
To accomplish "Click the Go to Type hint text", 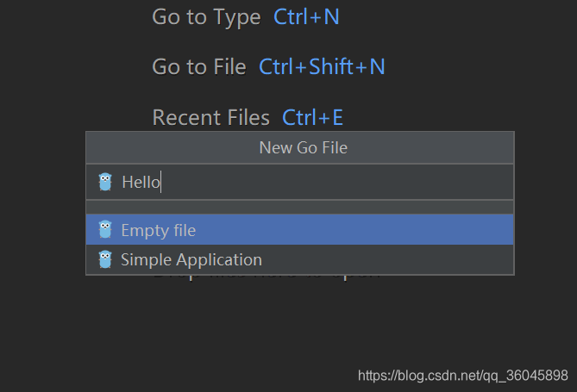I will pos(206,17).
